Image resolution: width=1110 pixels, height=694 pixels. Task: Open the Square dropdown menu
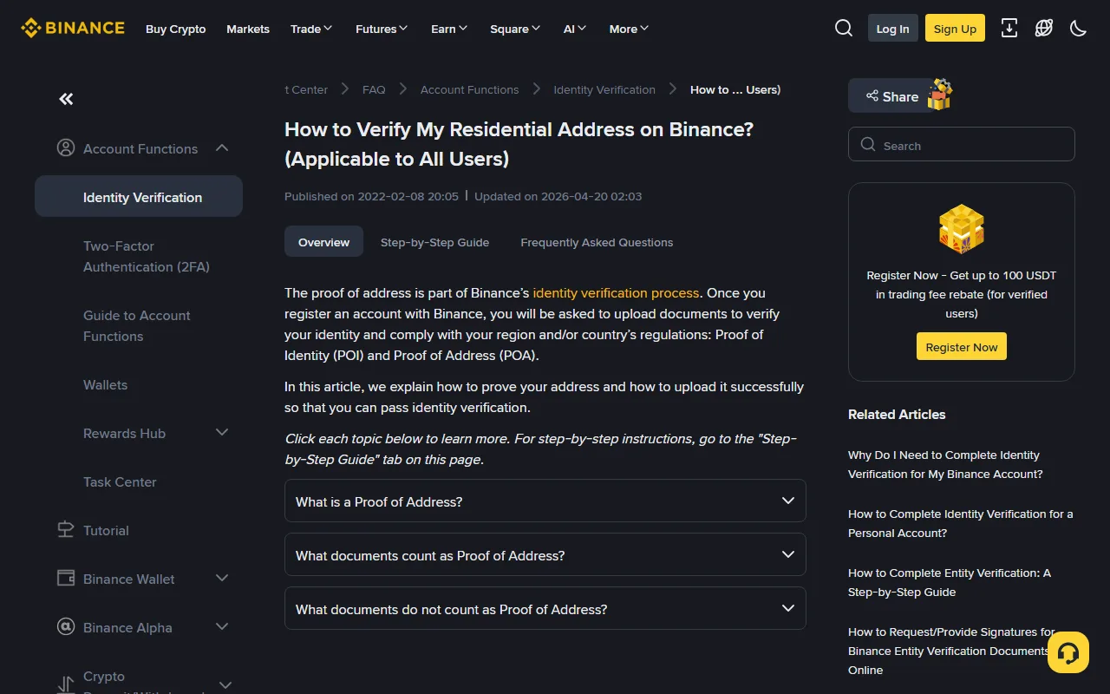(515, 29)
